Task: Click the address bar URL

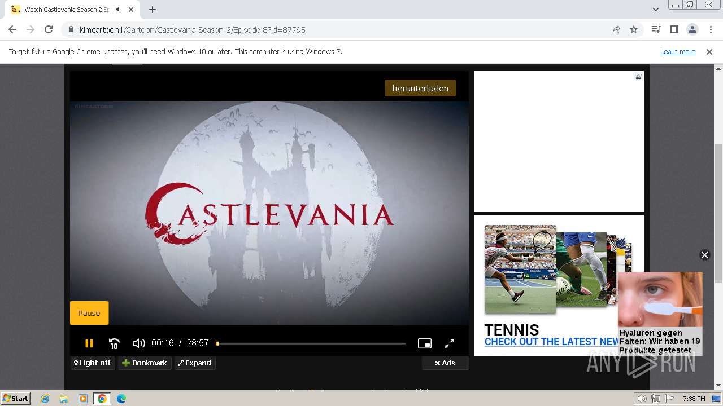Action: tap(193, 29)
